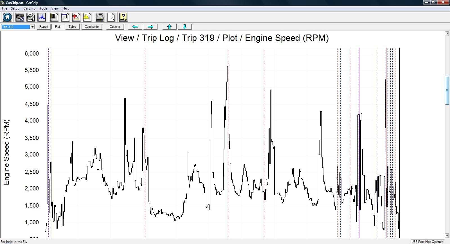Open print preview page icon
Viewport: 450px width, 244px height.
[x=111, y=17]
